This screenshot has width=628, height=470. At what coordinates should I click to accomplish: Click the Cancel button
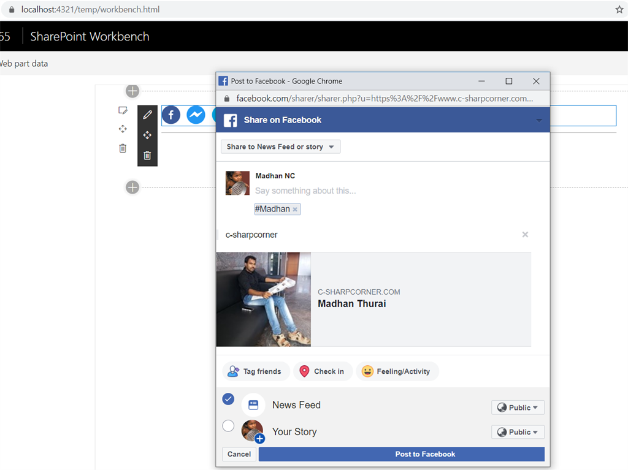[x=239, y=454]
